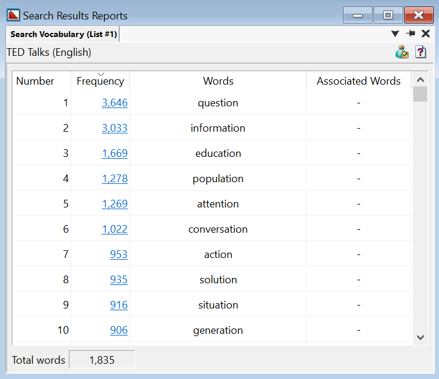
Task: Click the Associated Words column header
Action: (x=358, y=81)
